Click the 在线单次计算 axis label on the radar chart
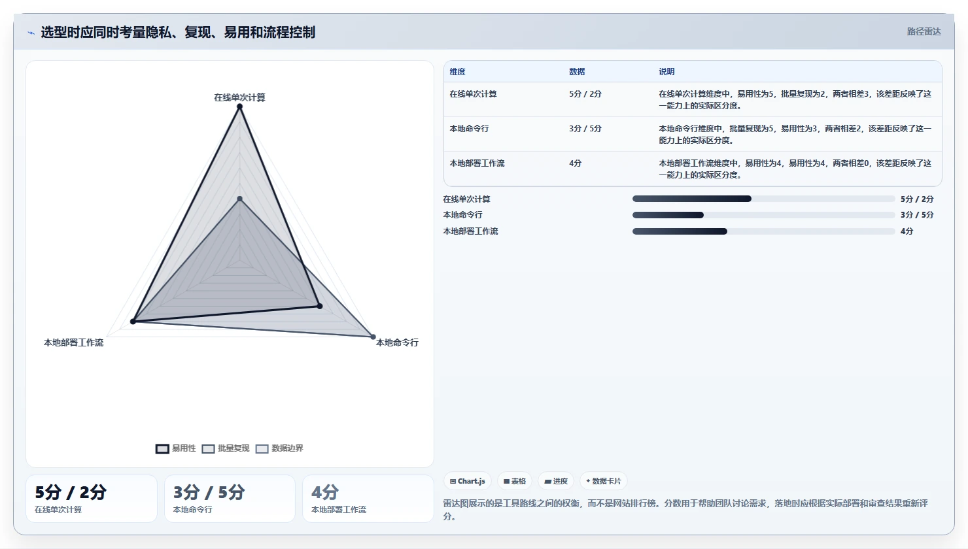The height and width of the screenshot is (549, 968). tap(239, 97)
